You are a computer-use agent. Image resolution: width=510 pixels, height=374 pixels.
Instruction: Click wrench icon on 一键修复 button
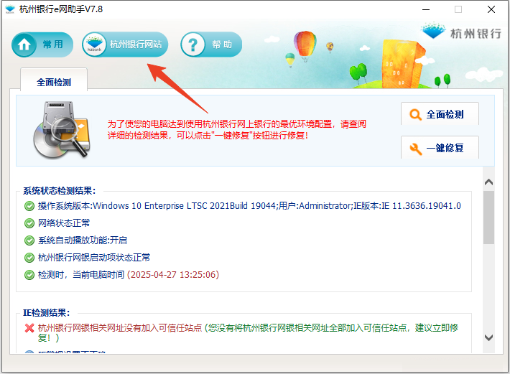click(416, 149)
